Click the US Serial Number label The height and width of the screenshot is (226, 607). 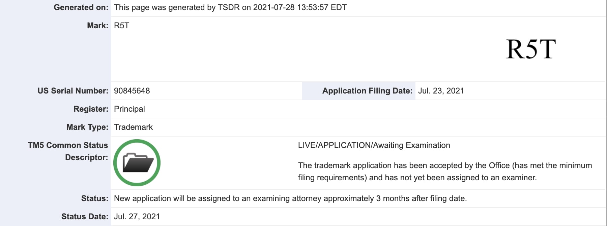(73, 91)
